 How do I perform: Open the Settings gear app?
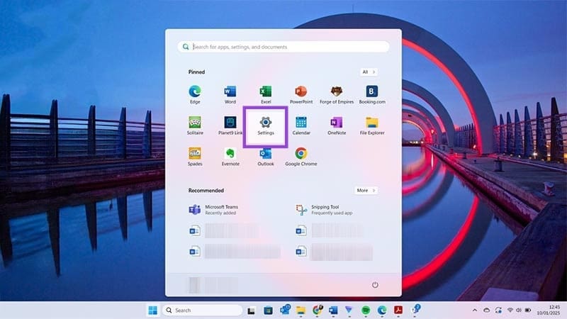coord(265,126)
